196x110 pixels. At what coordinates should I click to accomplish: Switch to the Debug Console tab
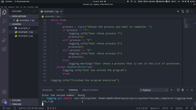point(90,90)
